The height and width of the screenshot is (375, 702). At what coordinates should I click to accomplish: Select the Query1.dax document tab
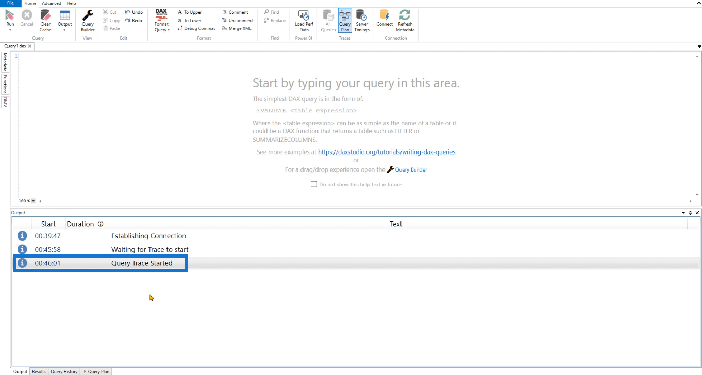pyautogui.click(x=15, y=46)
